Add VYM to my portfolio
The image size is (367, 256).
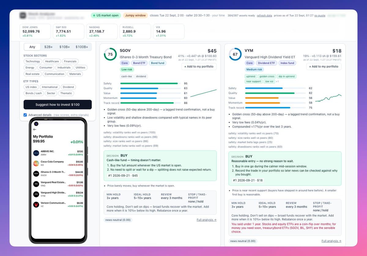coord(324,67)
